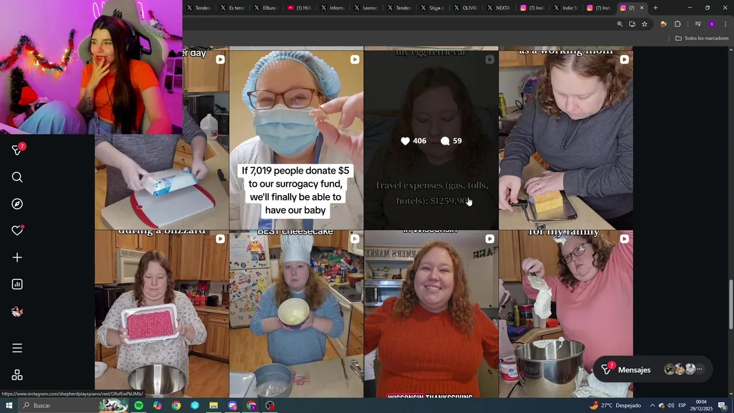Open Instagram direct messages in the sidebar
734x413 pixels.
click(x=17, y=150)
